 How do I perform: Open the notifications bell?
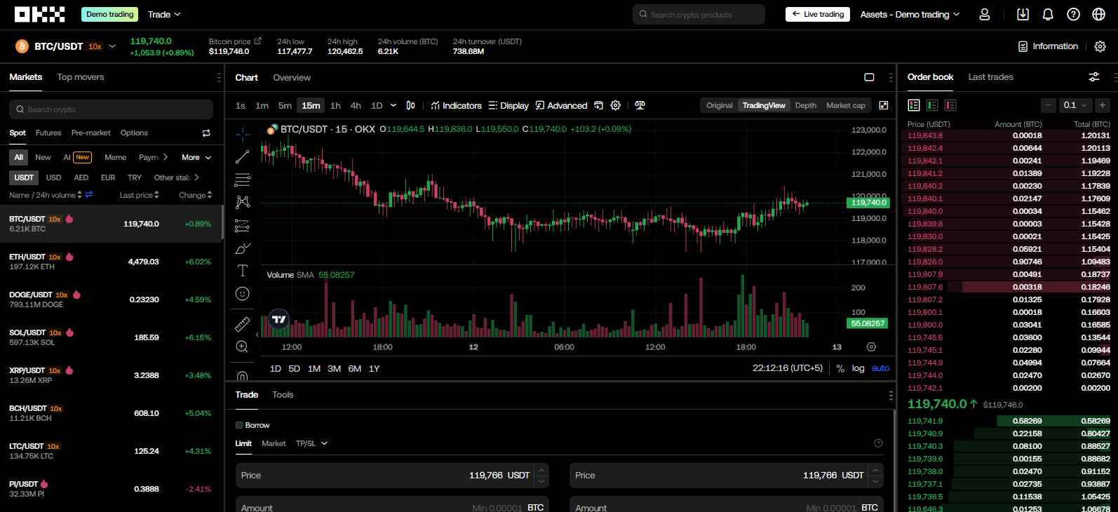coord(1048,14)
